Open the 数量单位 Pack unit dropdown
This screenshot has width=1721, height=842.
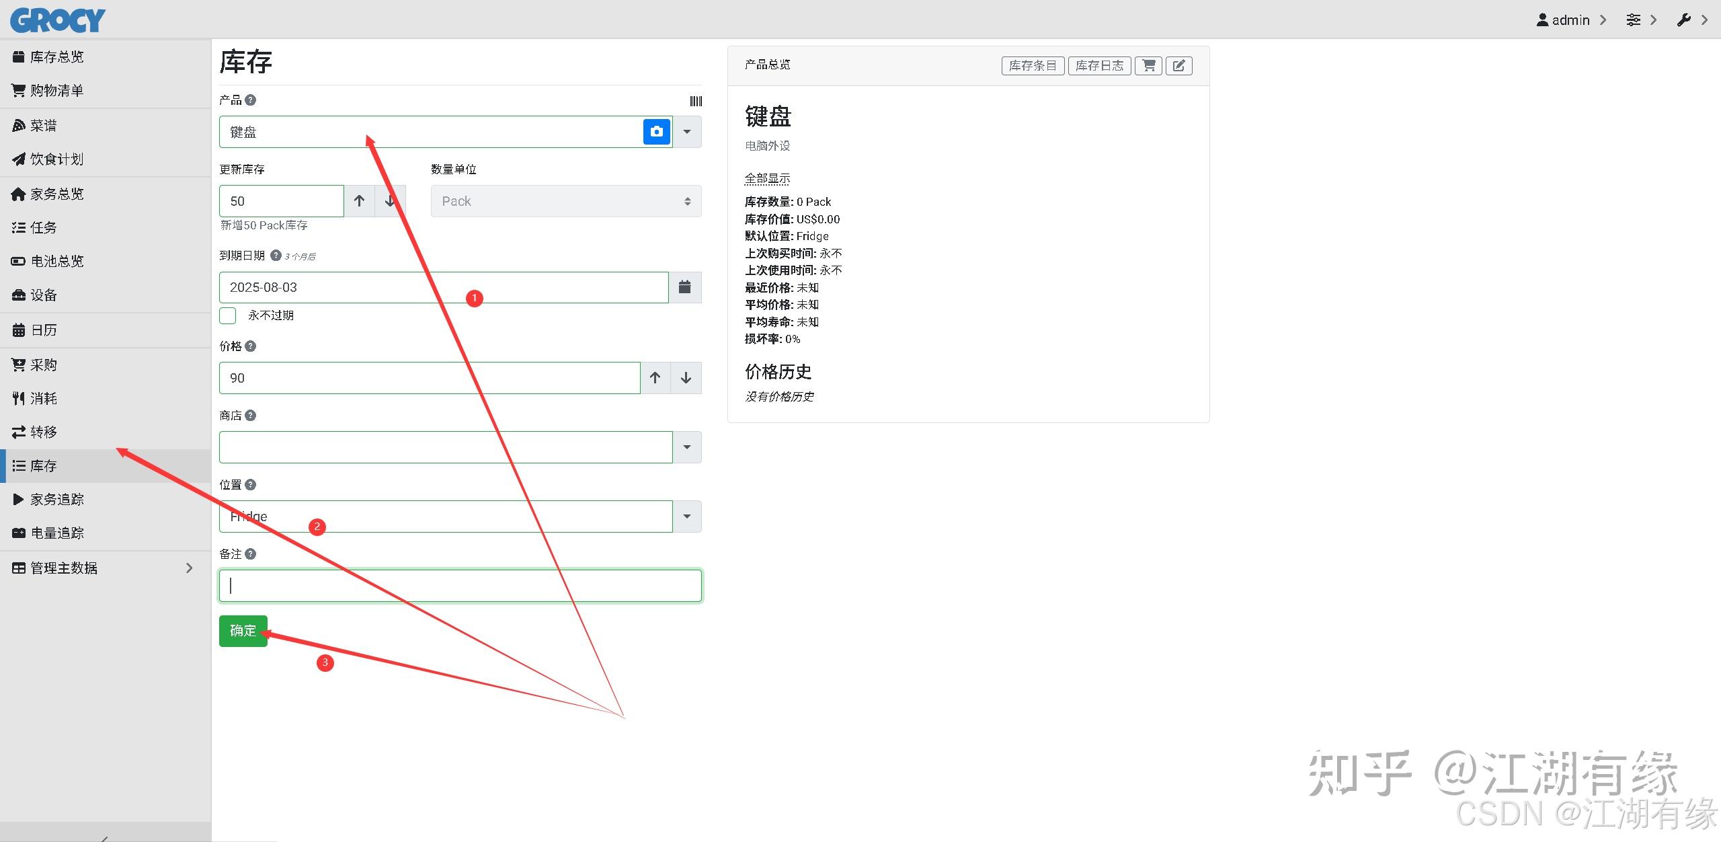(x=565, y=200)
